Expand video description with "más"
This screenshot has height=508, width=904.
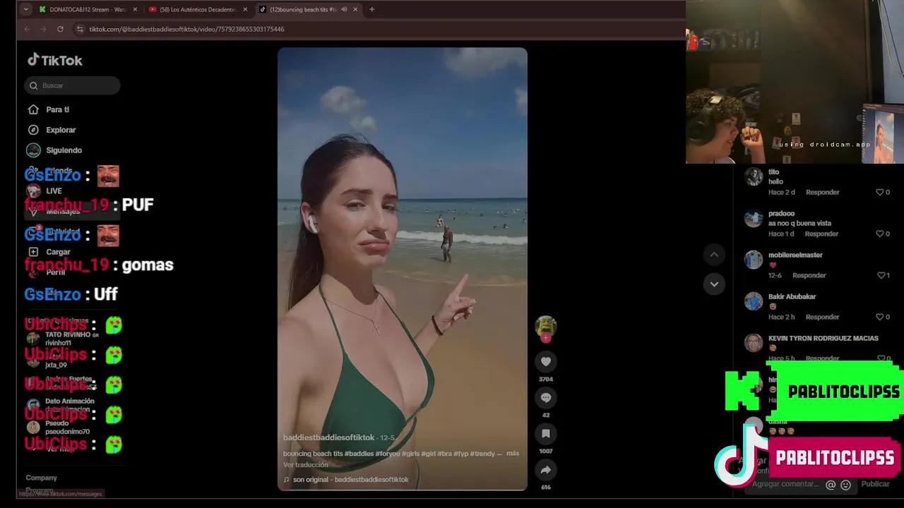[x=513, y=454]
